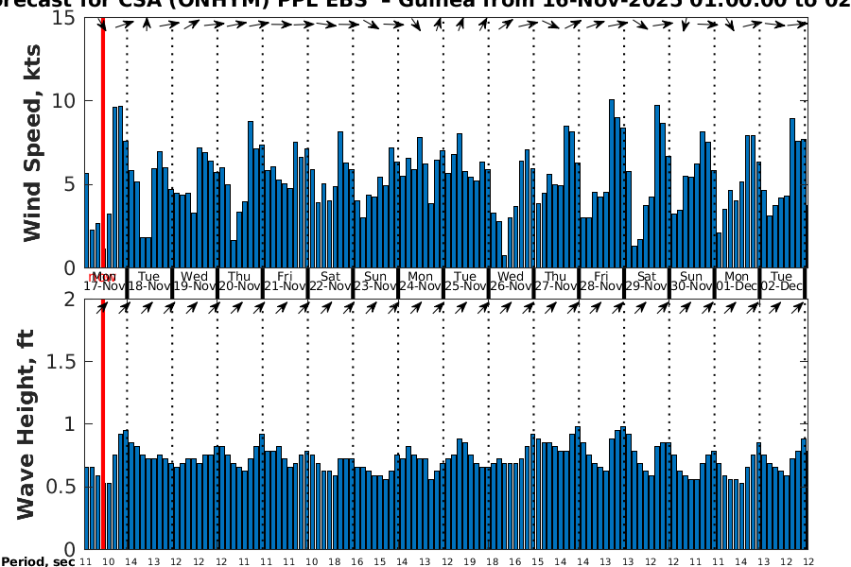Click the wind direction arrow above the red line
Screen dimensions: 851x567
tap(102, 24)
